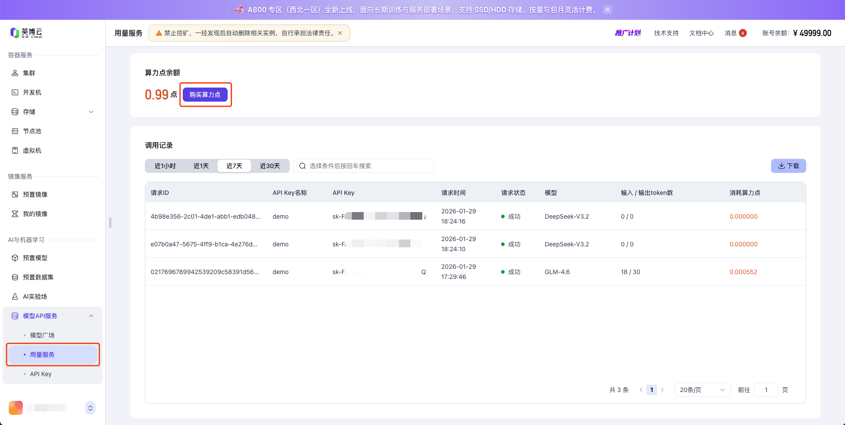Screen dimensions: 845x425
Task: Switch to the 近1小时 time range
Action: click(165, 166)
